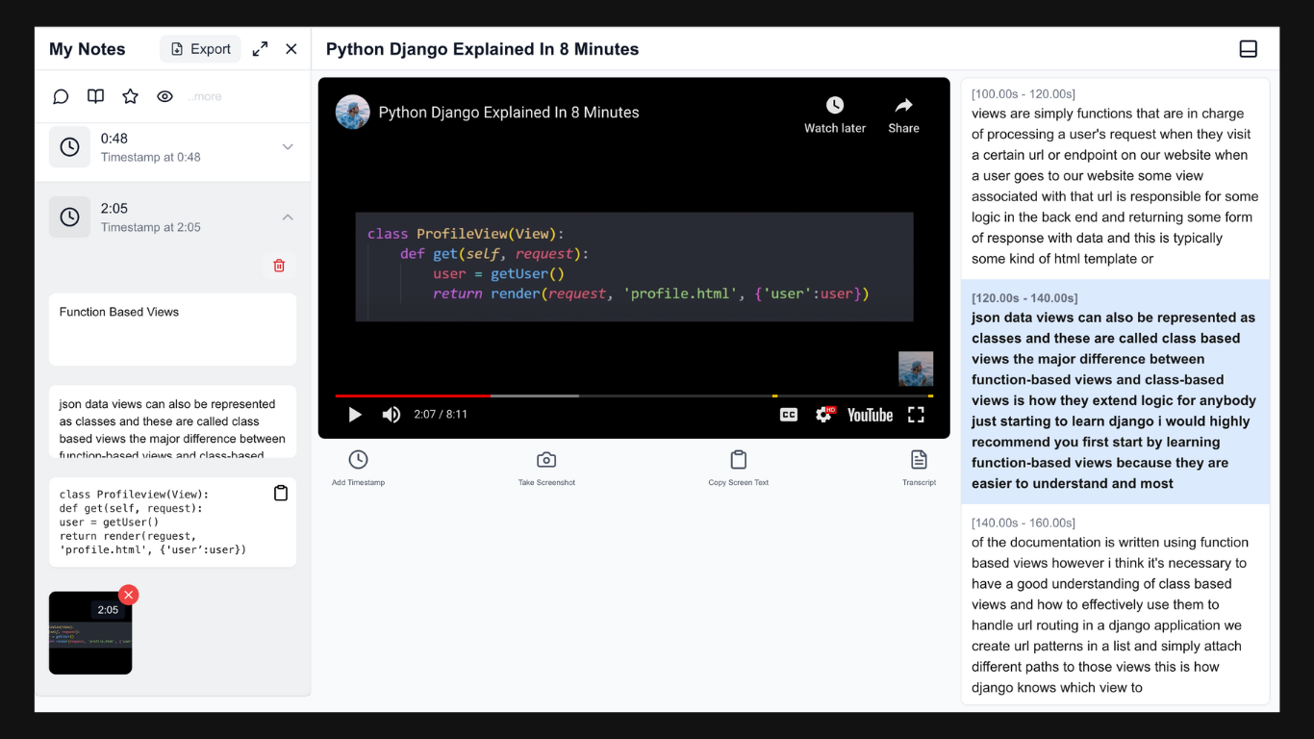Click the '2:07 / 8:11' time display
The image size is (1314, 739).
pos(441,415)
